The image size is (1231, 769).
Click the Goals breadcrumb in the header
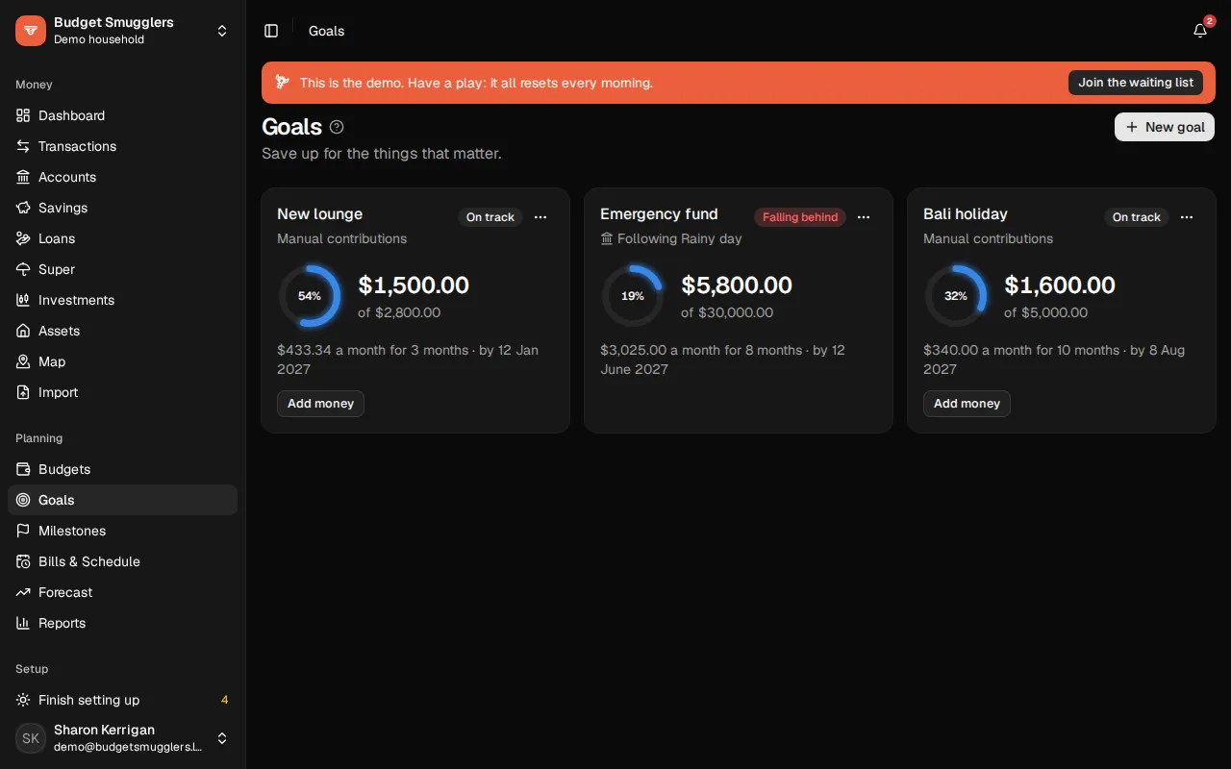point(326,31)
